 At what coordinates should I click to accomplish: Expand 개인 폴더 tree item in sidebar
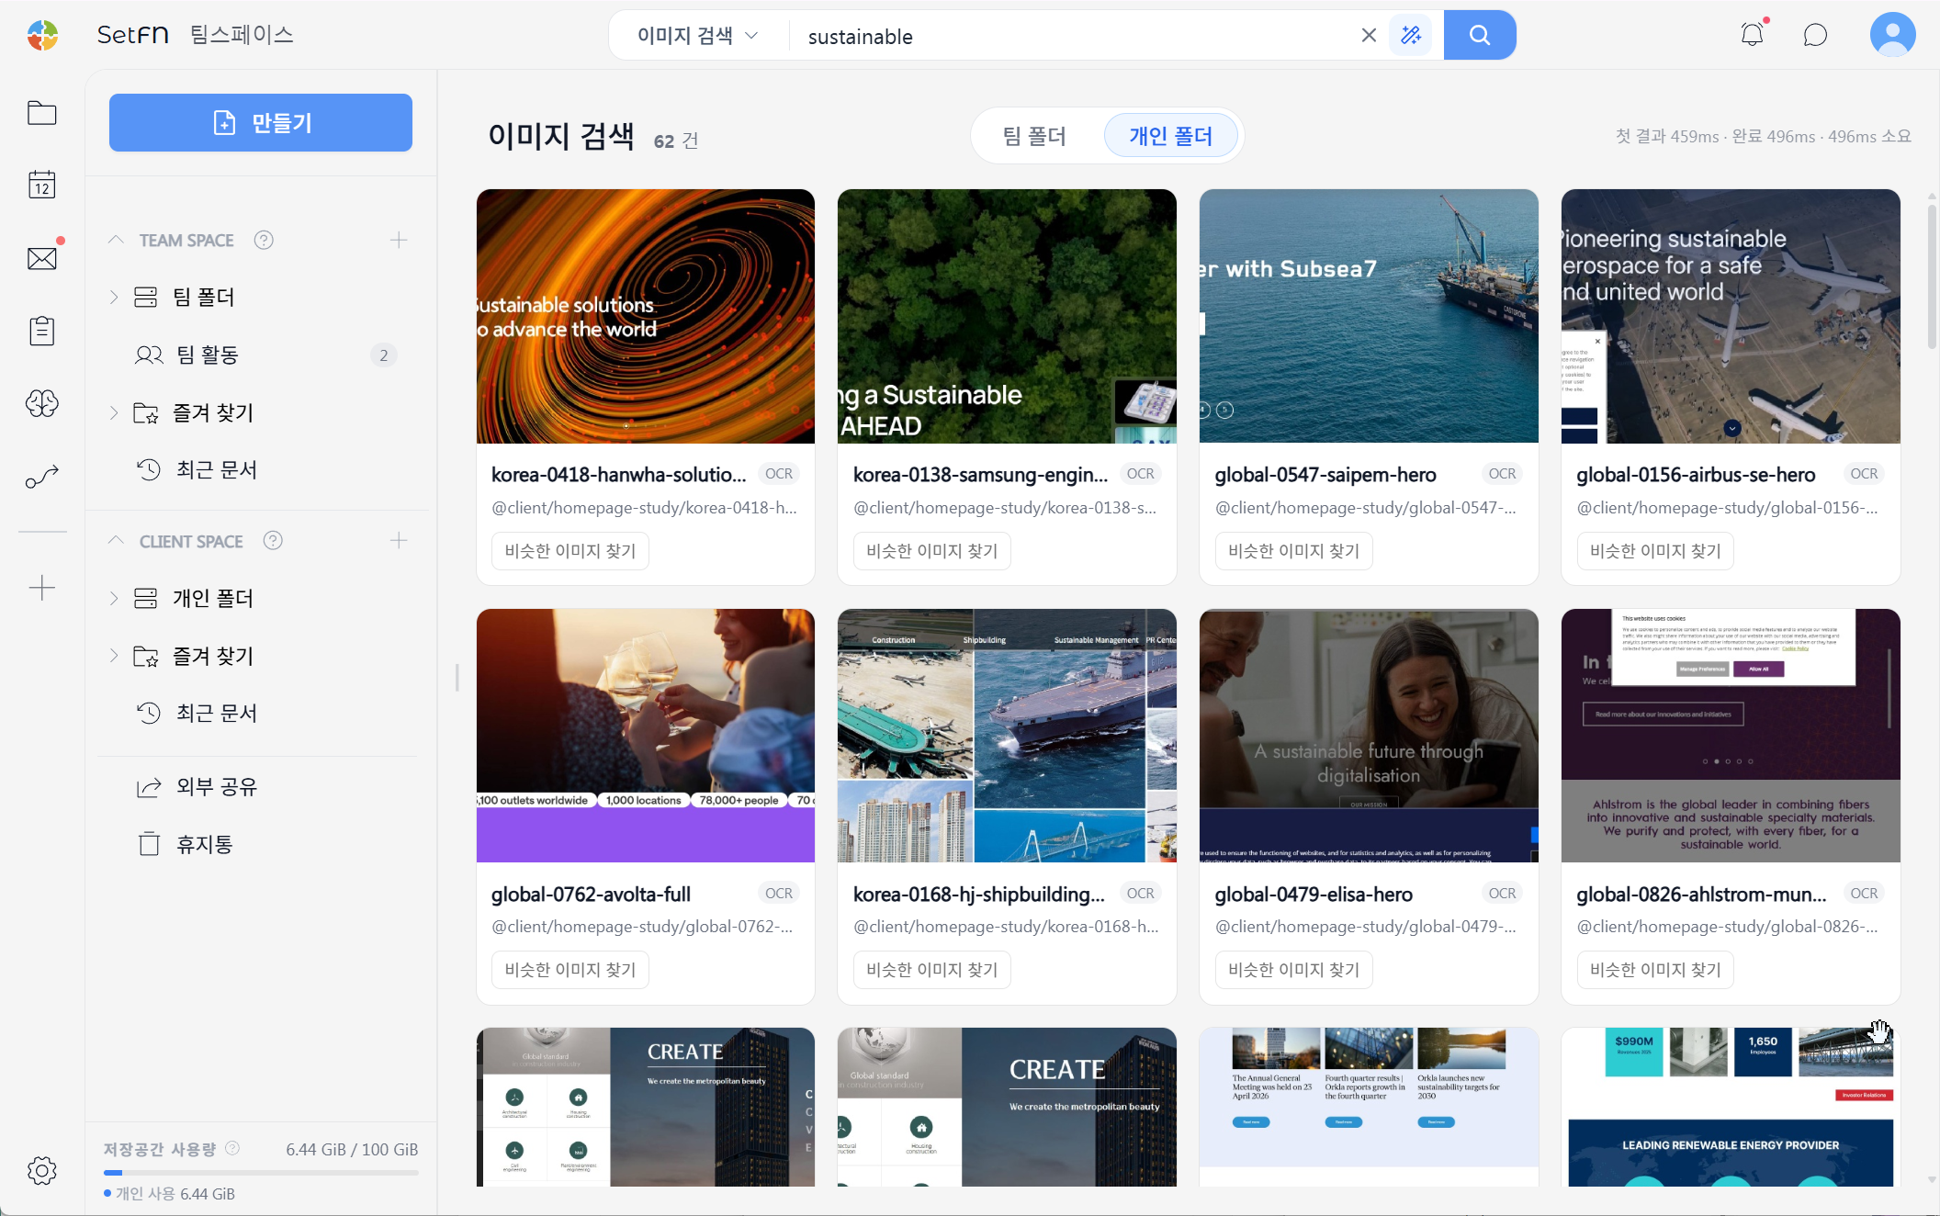point(114,598)
